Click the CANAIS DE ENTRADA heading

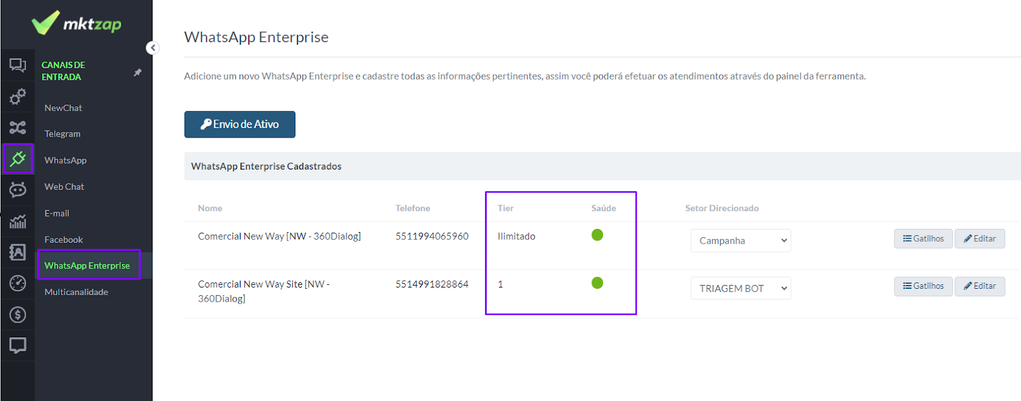click(63, 71)
